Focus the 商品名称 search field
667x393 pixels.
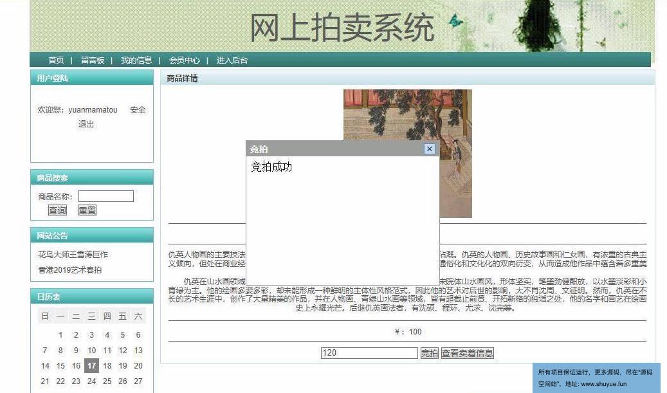pyautogui.click(x=106, y=196)
